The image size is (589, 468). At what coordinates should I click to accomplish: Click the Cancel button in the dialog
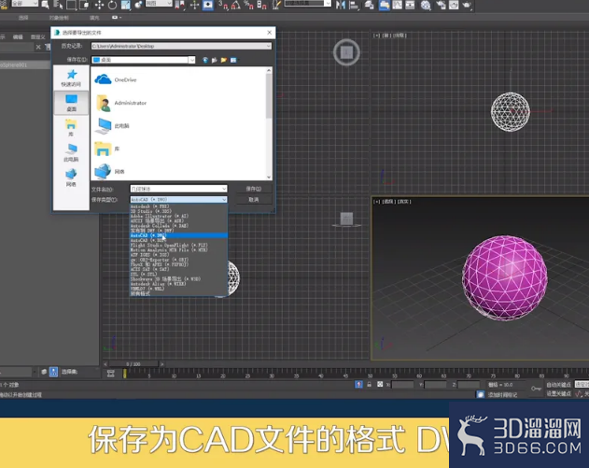[254, 200]
